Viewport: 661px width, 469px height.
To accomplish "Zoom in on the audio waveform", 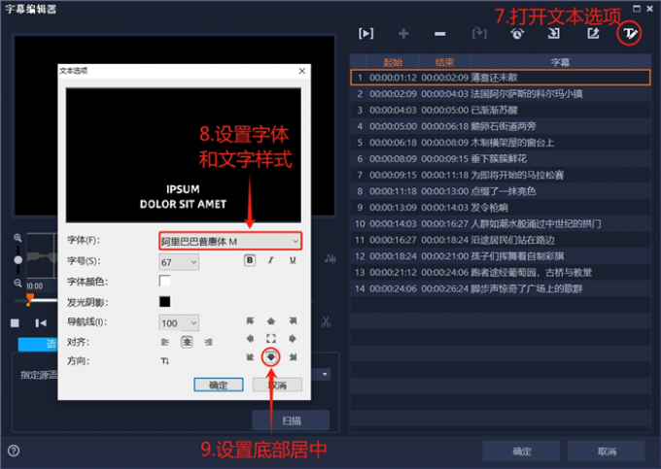I will (17, 238).
